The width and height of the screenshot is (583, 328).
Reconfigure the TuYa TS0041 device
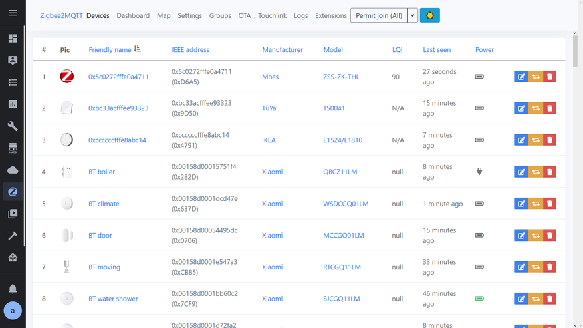tap(536, 108)
